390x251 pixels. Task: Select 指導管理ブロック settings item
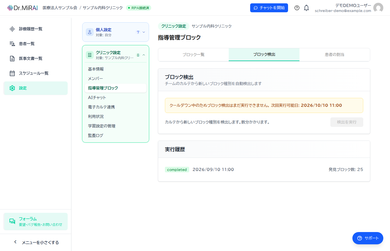[x=116, y=88]
